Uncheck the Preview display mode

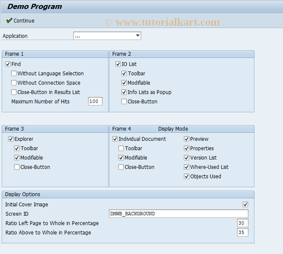tap(187, 139)
